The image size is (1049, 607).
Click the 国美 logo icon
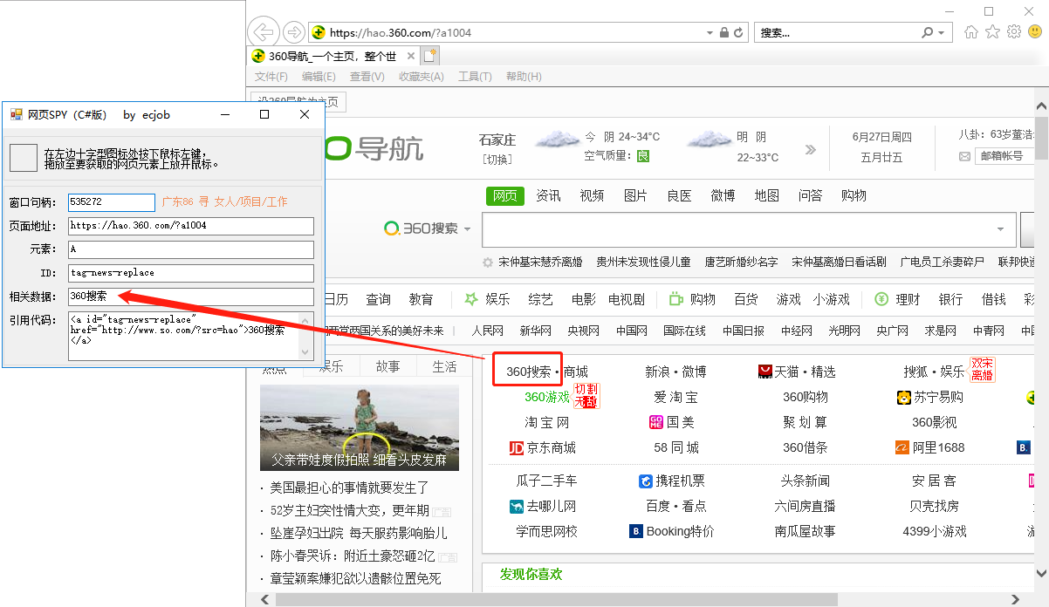coord(656,422)
